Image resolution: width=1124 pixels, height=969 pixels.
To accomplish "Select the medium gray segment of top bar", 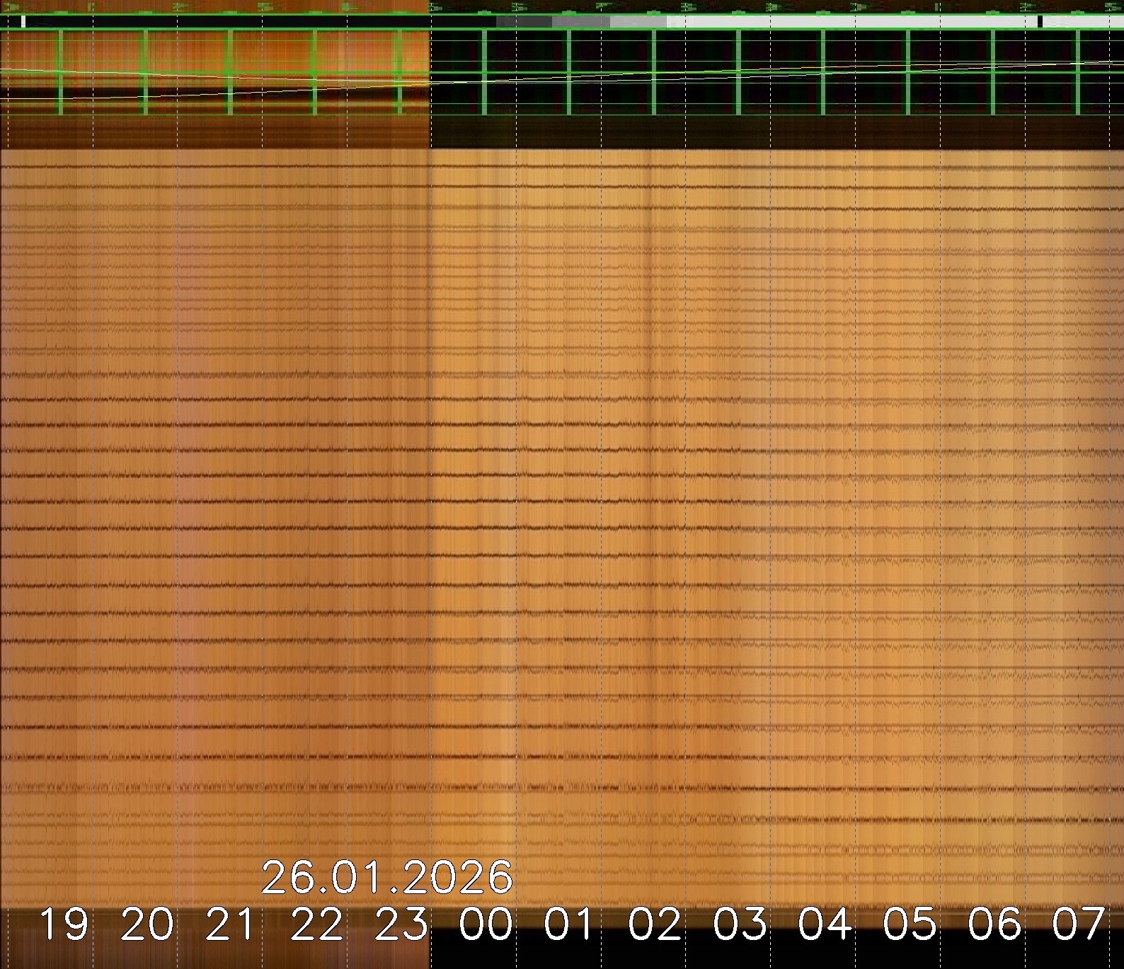I will [x=580, y=22].
